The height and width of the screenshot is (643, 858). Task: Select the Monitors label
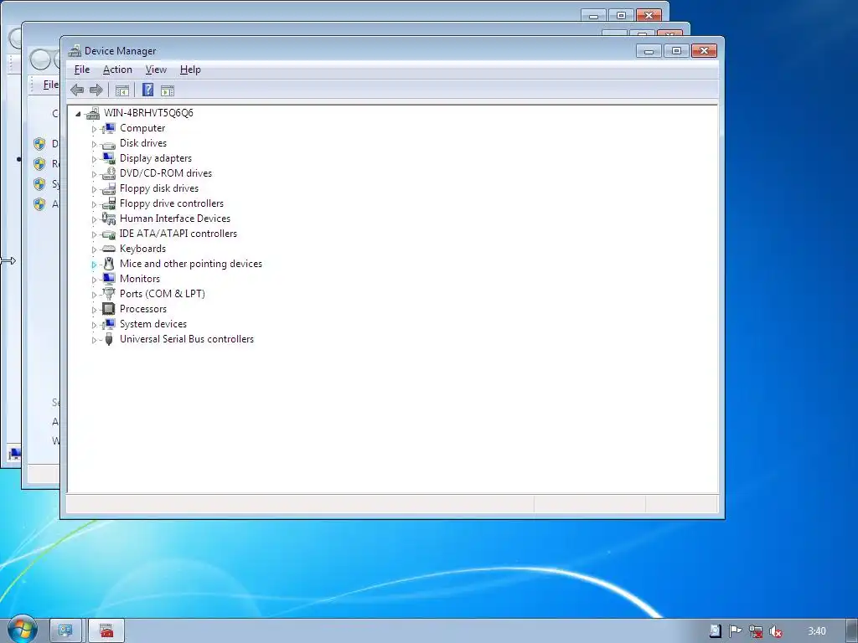140,279
